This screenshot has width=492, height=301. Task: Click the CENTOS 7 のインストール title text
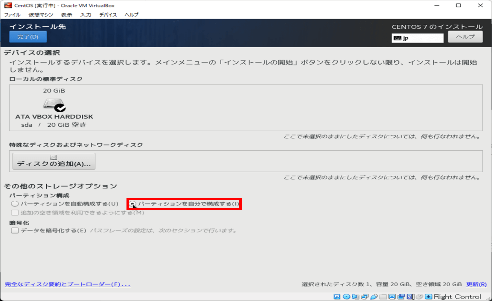437,27
